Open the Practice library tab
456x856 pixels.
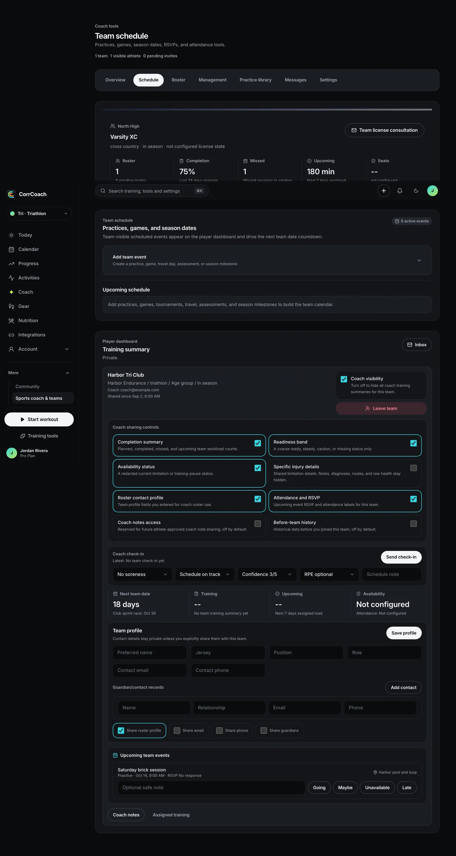(256, 80)
